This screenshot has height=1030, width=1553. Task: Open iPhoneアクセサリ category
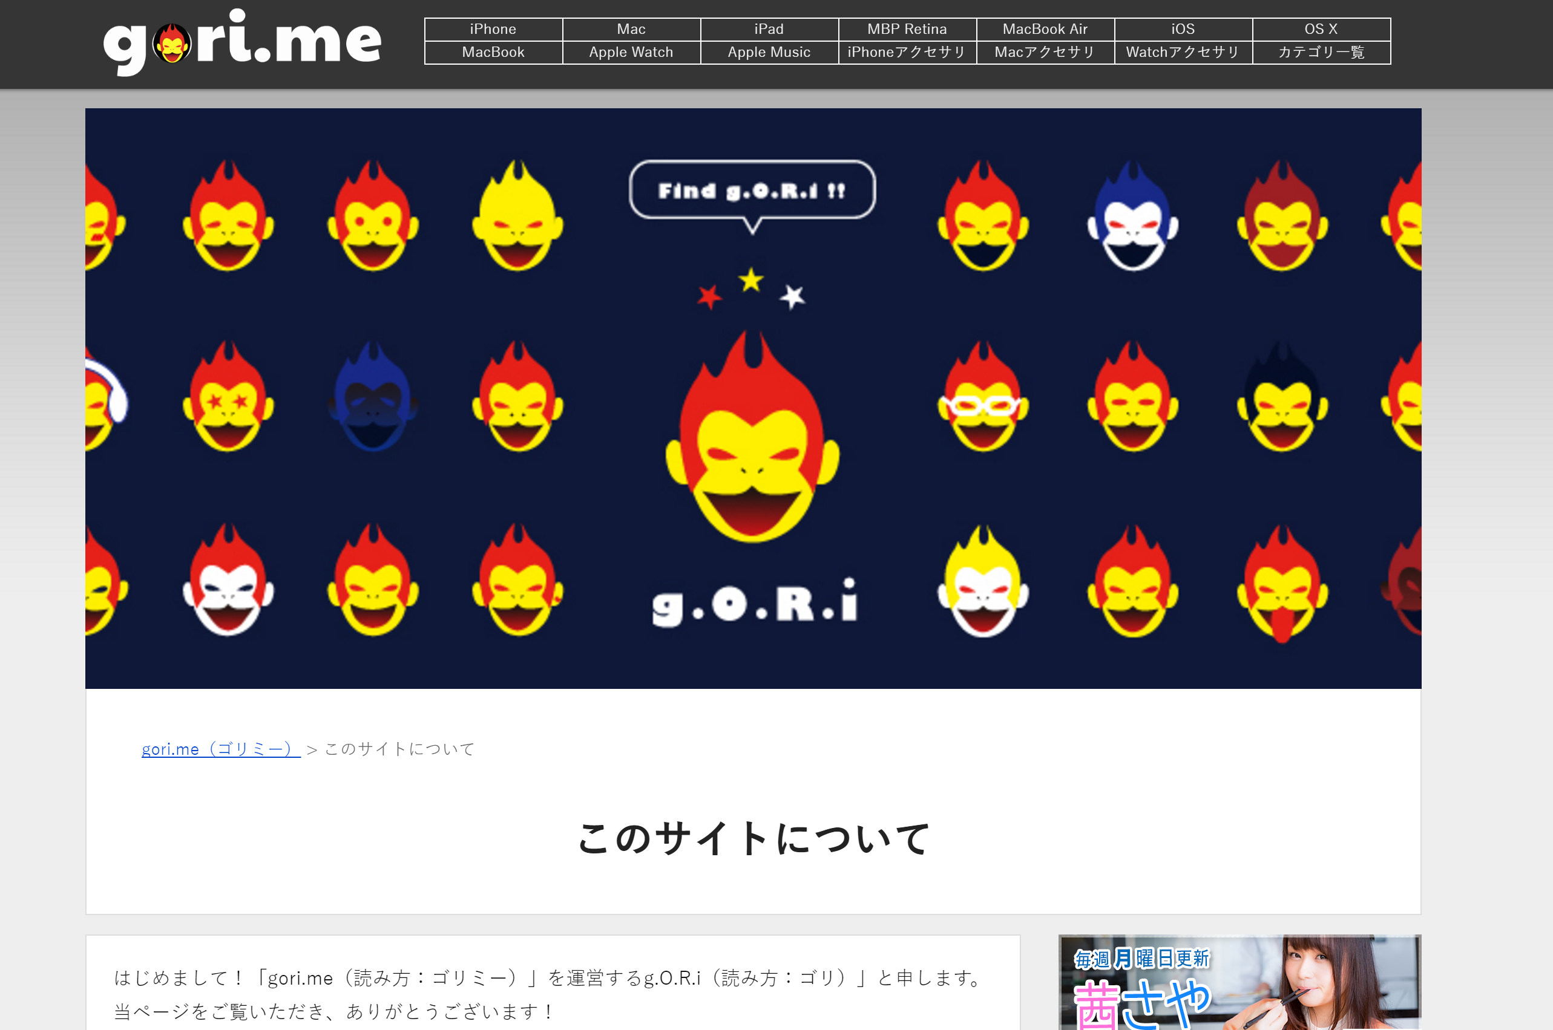[x=907, y=53]
